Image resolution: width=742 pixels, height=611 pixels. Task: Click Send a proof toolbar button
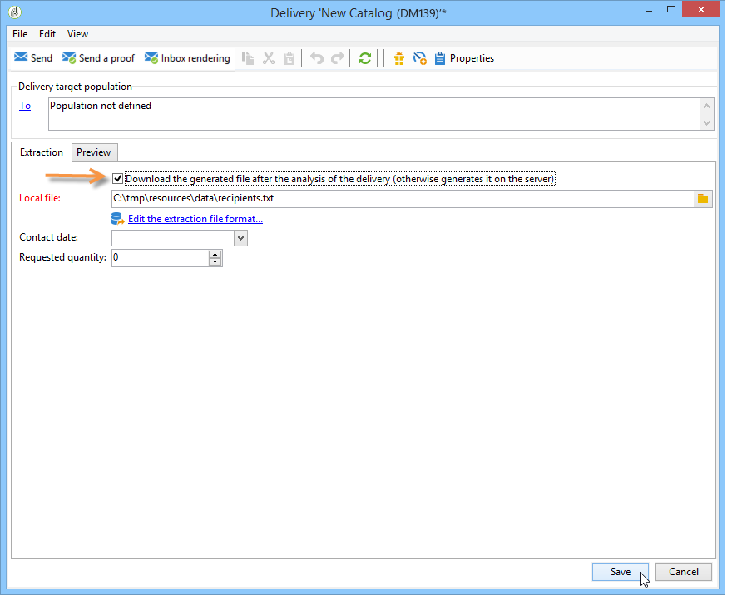(98, 58)
